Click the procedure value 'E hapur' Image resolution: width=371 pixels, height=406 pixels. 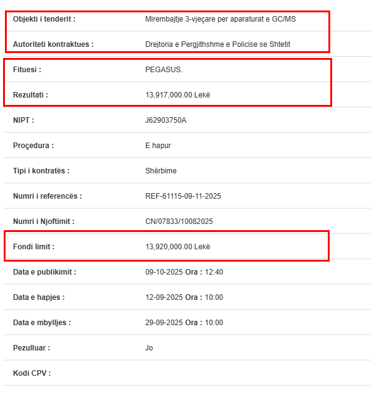tap(158, 146)
